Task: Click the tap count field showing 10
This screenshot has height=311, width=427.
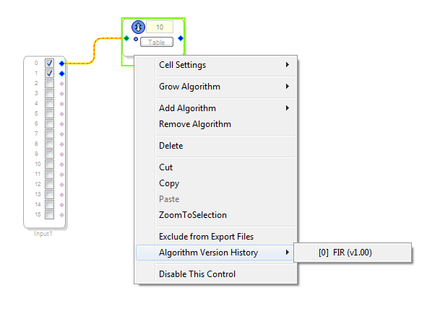Action: click(x=160, y=27)
